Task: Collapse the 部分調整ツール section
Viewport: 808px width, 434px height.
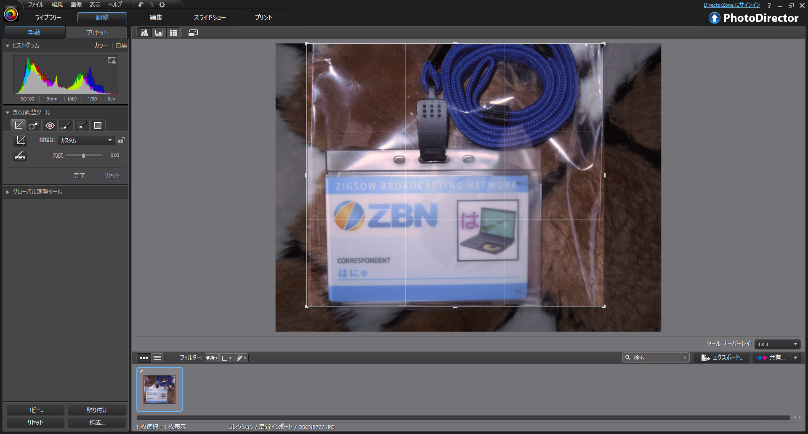Action: click(x=8, y=112)
